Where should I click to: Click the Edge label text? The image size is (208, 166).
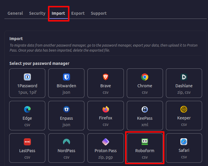[x=27, y=118]
